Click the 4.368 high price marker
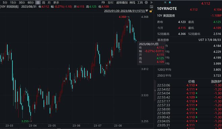The image size is (222, 129). 122,17
